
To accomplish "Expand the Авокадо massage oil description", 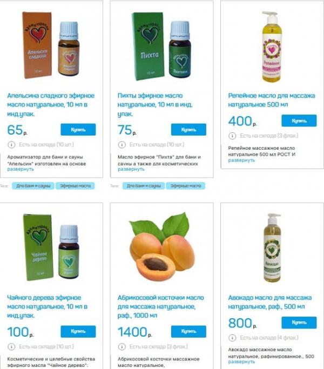I will coord(241,361).
